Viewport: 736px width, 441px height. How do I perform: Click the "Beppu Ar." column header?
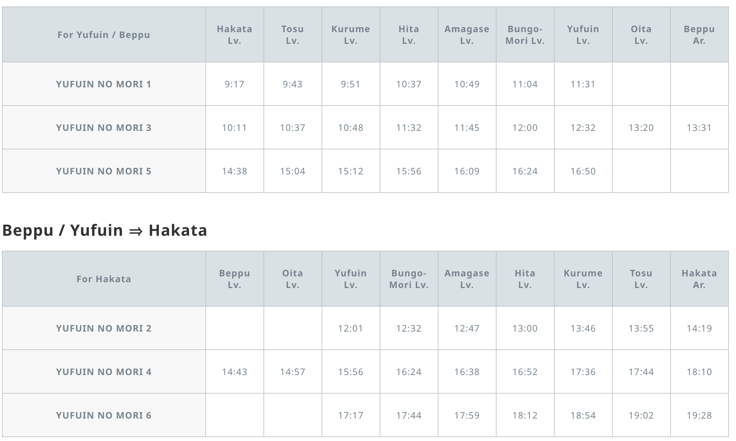tap(699, 35)
